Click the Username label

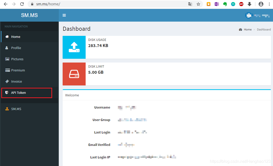click(x=102, y=107)
